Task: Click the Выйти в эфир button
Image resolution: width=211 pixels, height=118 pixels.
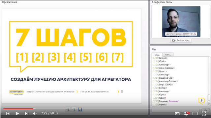Action: pyautogui.click(x=181, y=40)
